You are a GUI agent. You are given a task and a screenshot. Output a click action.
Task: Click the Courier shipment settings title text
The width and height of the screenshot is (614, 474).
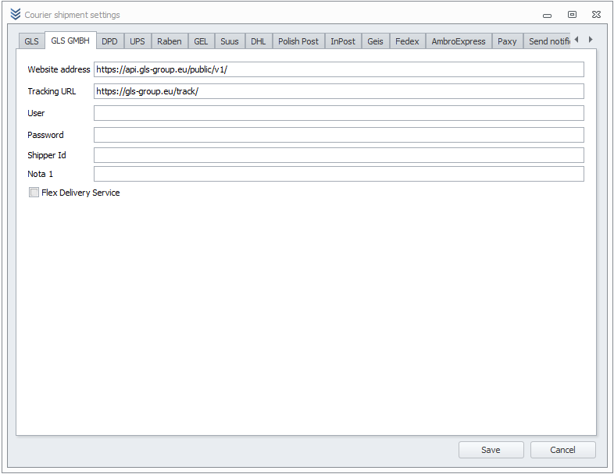click(72, 15)
